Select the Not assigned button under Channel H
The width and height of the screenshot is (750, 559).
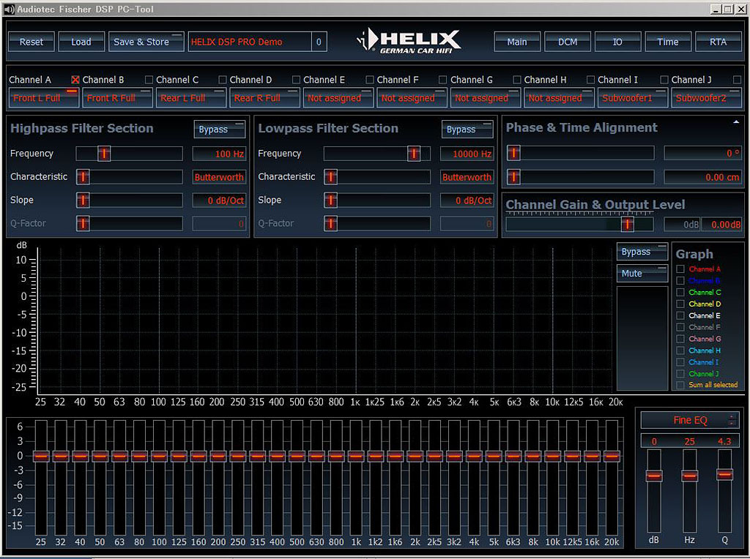[559, 98]
